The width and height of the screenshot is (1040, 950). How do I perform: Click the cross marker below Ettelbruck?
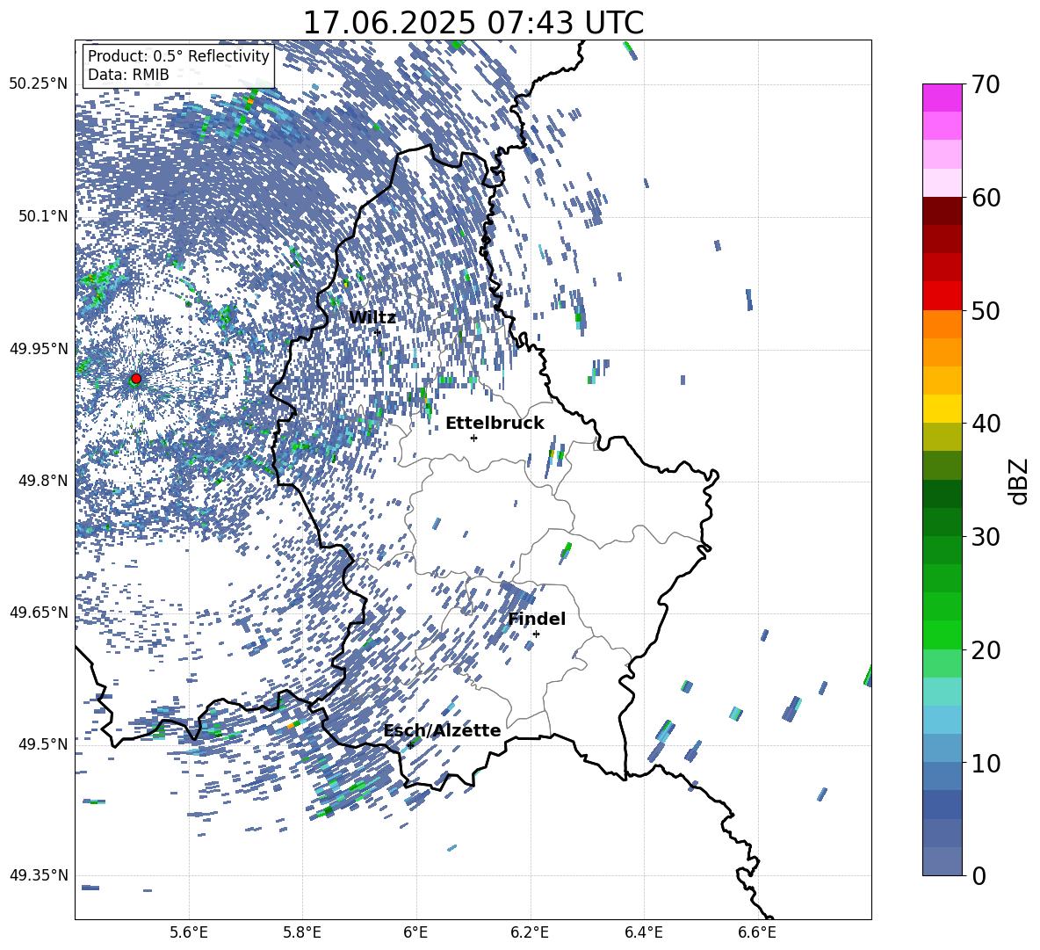point(473,438)
